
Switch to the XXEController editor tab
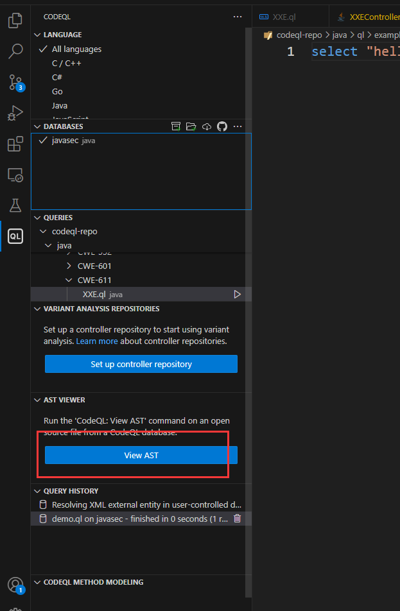click(365, 17)
